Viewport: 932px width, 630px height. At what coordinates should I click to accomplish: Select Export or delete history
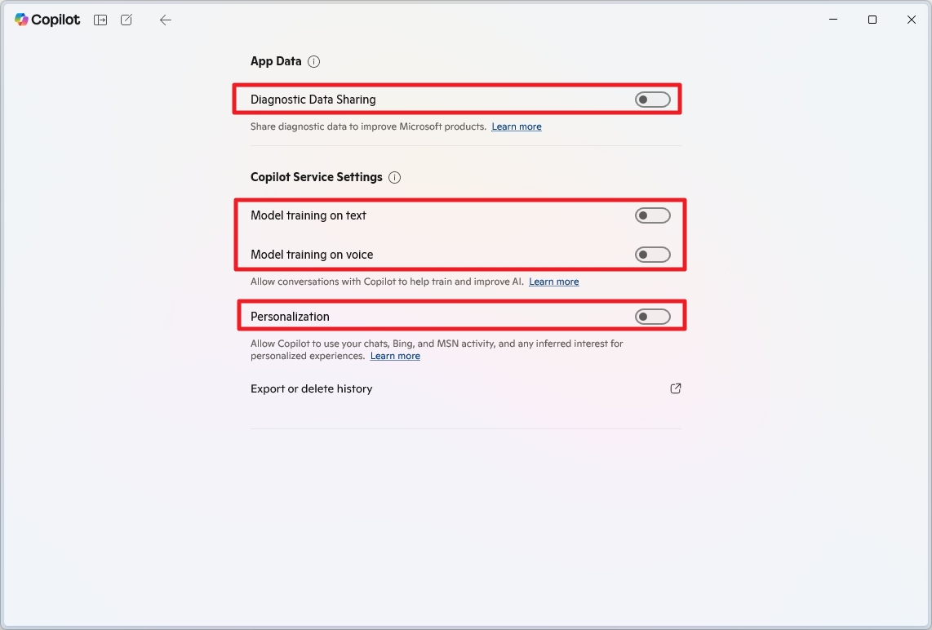[311, 388]
